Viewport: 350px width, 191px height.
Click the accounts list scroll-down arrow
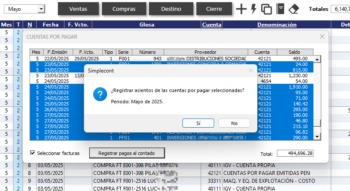coord(317,136)
